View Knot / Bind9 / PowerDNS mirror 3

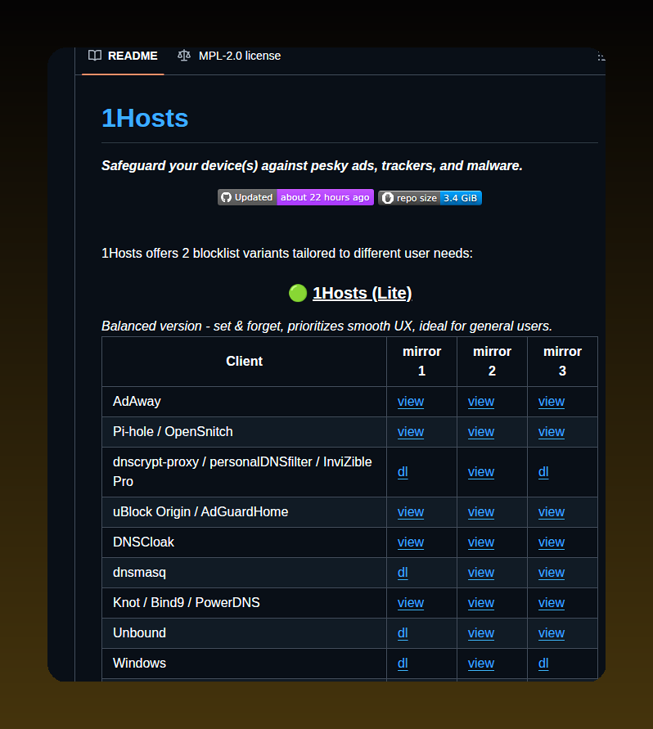pos(552,602)
